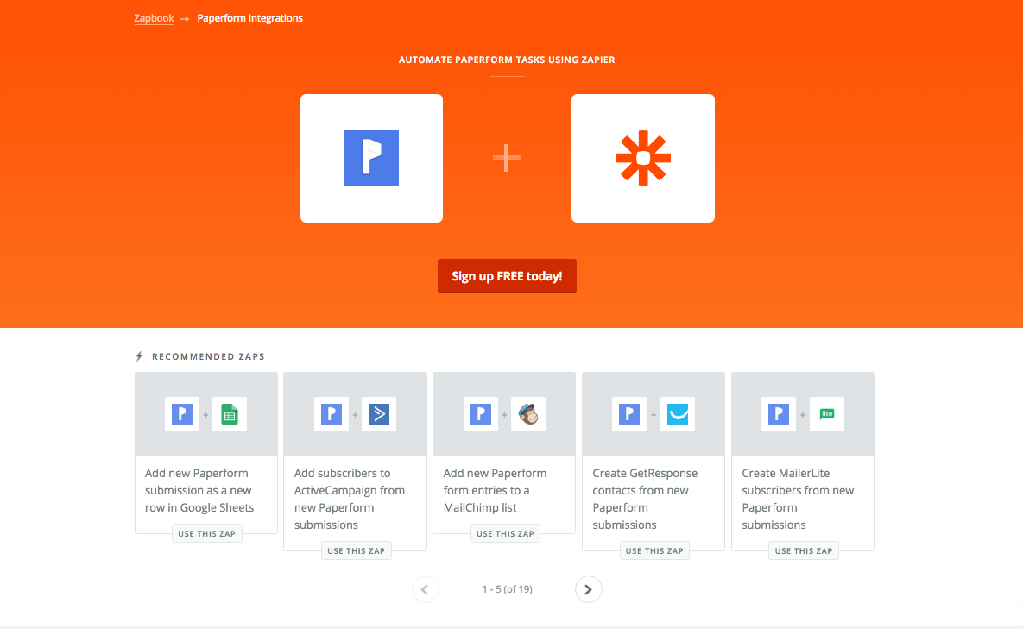Click Sign up FREE today! button
Image resolution: width=1023 pixels, height=629 pixels.
(x=507, y=276)
